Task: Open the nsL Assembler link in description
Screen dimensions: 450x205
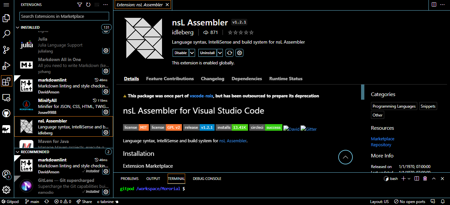Action: tap(233, 141)
